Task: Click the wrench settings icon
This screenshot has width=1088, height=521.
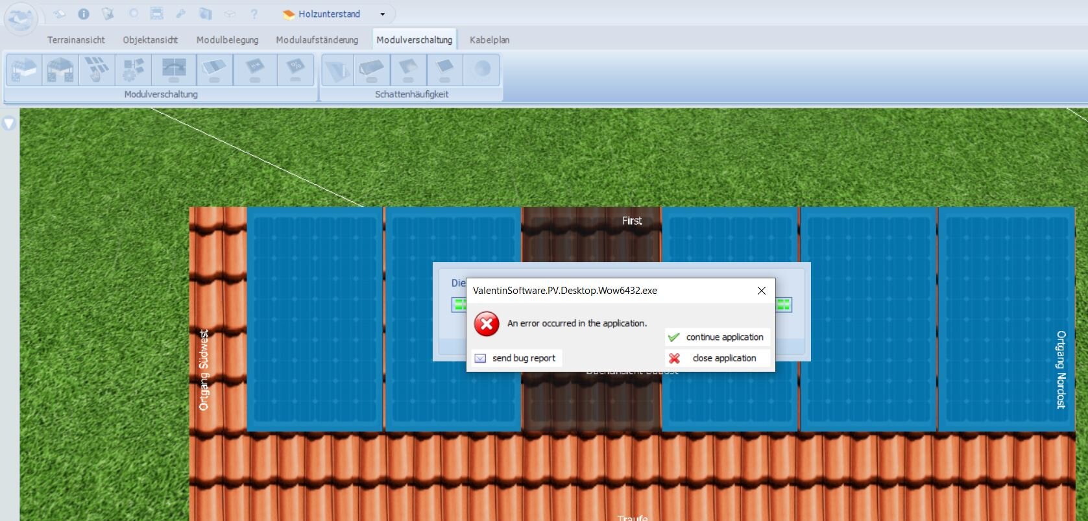Action: [181, 14]
